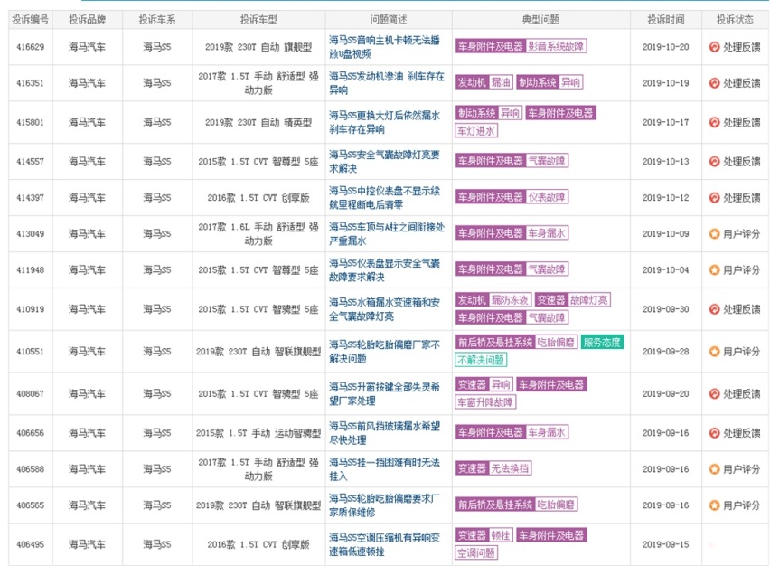The image size is (770, 566).
Task: Click 海马汽车 brand in row 414397
Action: click(87, 197)
